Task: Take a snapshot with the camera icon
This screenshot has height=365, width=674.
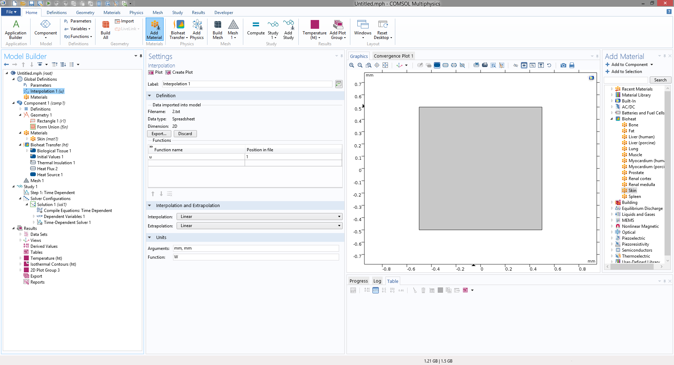Action: tap(563, 65)
